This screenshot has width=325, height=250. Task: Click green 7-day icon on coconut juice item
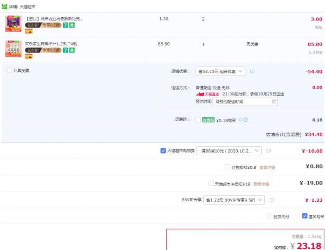(66, 50)
